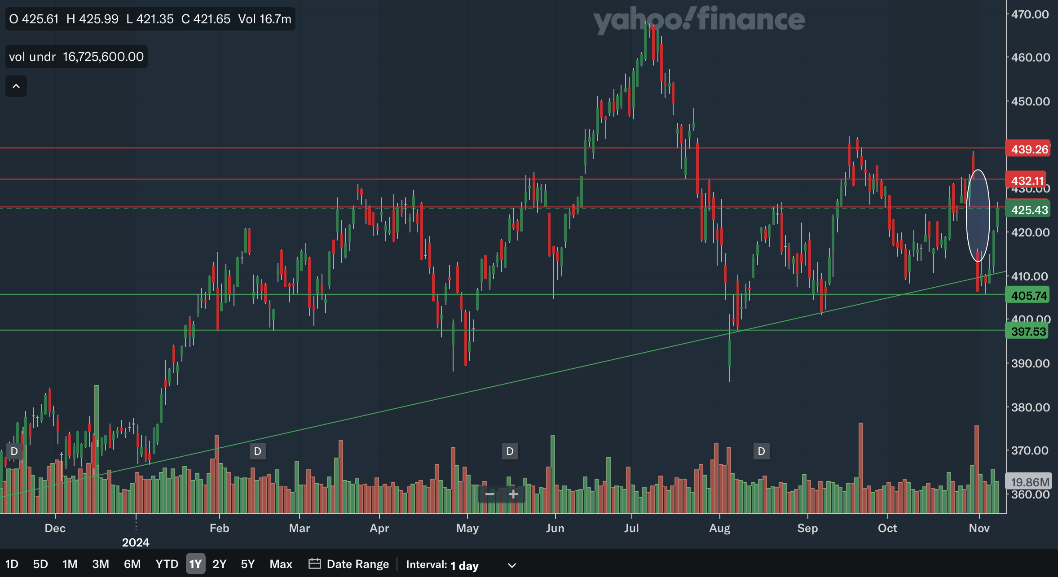Viewport: 1058px width, 577px height.
Task: Collapse the indicator legend with the caret
Action: (x=16, y=86)
